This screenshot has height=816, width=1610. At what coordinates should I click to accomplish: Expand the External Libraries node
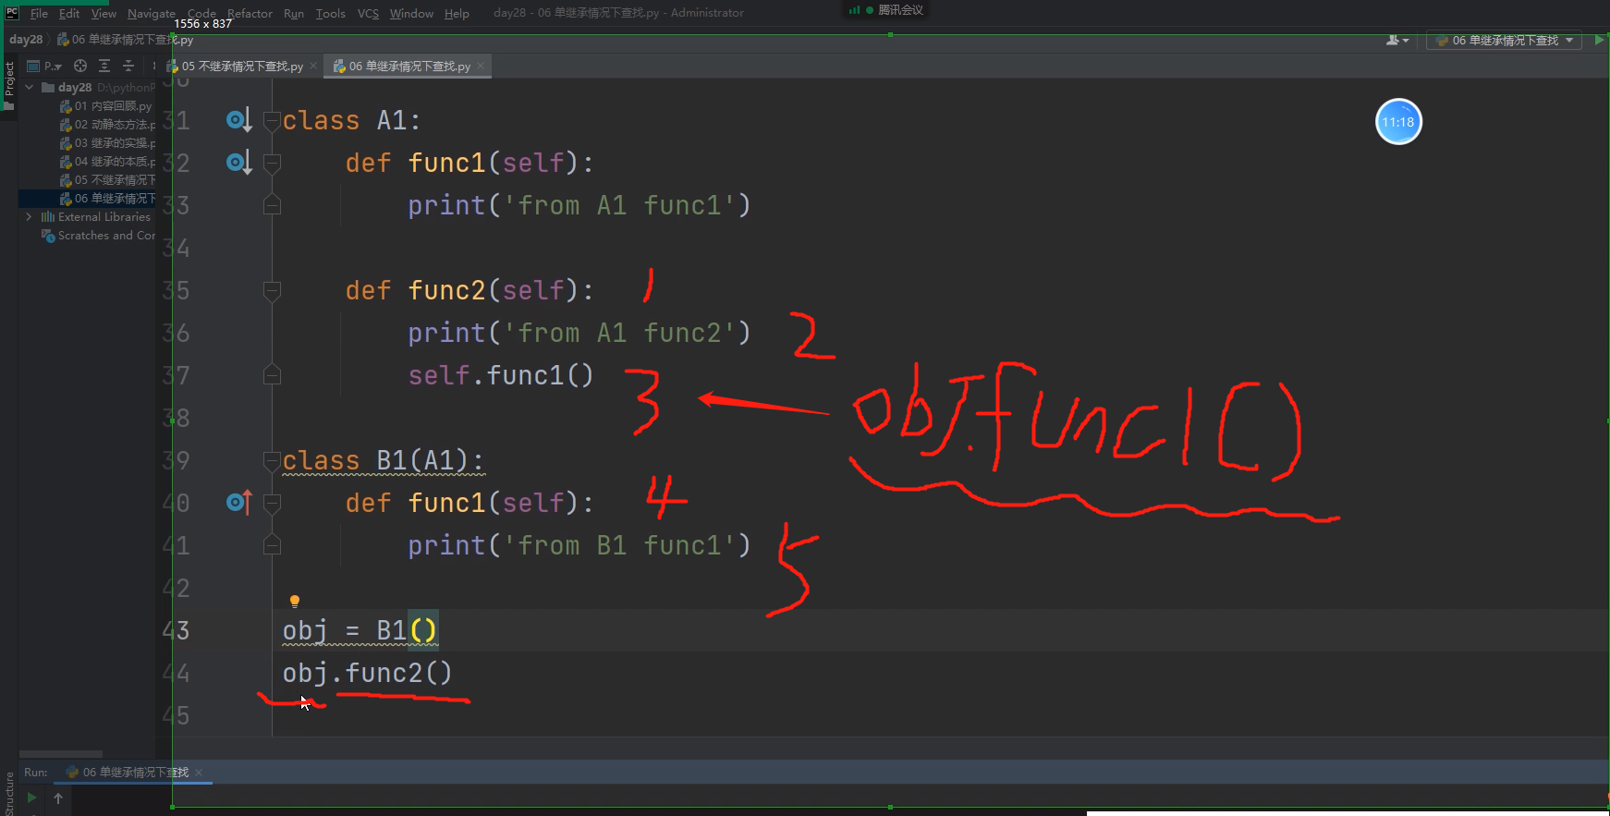point(30,216)
